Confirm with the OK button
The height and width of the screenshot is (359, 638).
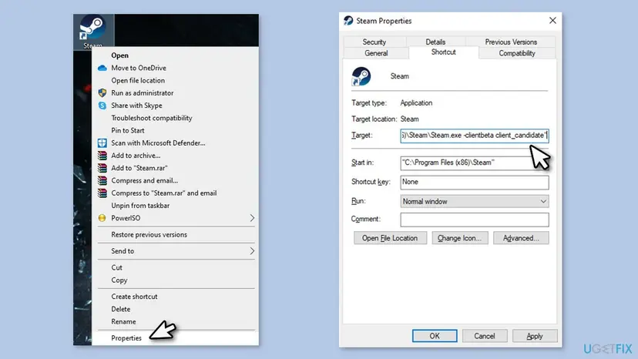click(x=435, y=336)
